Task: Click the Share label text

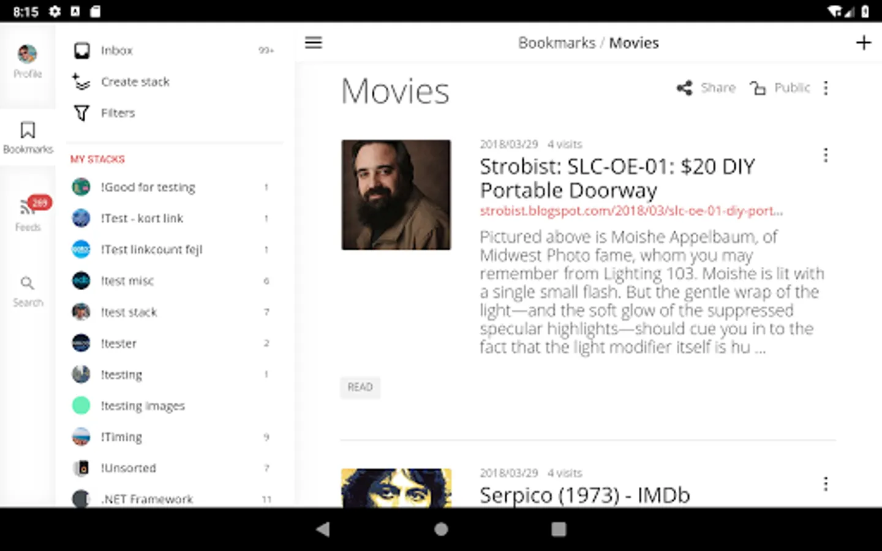Action: pyautogui.click(x=718, y=88)
